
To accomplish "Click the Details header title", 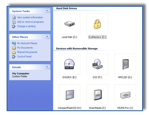I will tap(16, 67).
